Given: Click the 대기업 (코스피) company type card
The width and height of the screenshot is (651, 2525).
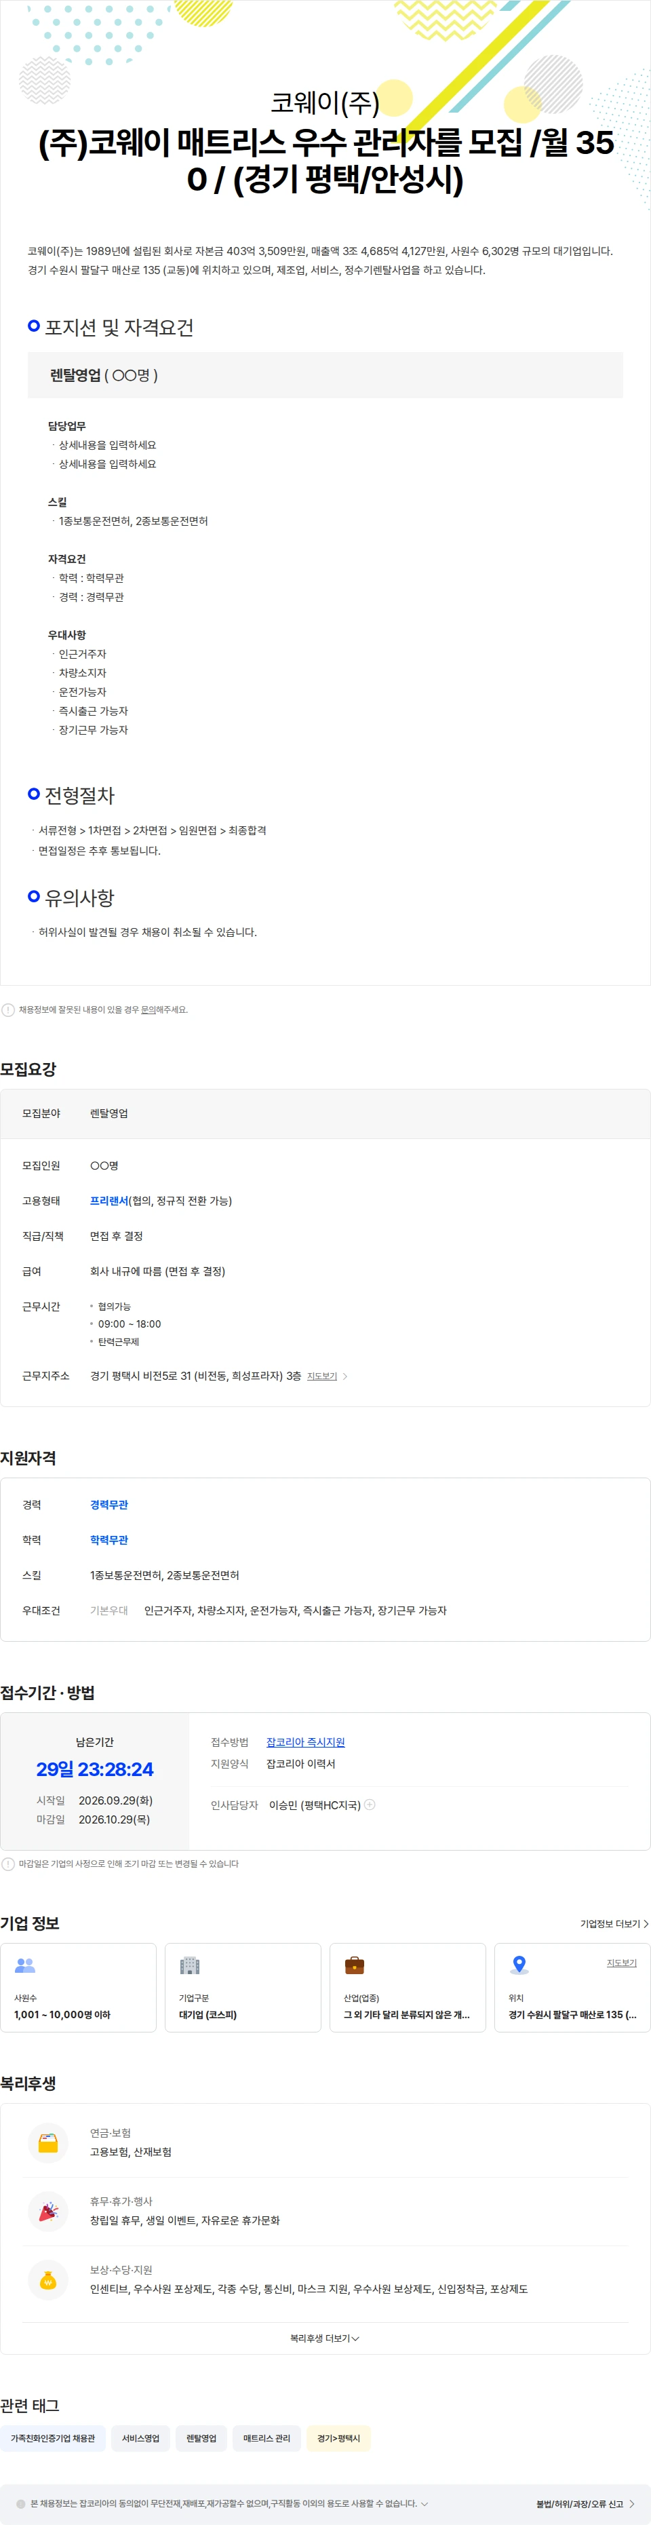Looking at the screenshot, I should (243, 1987).
